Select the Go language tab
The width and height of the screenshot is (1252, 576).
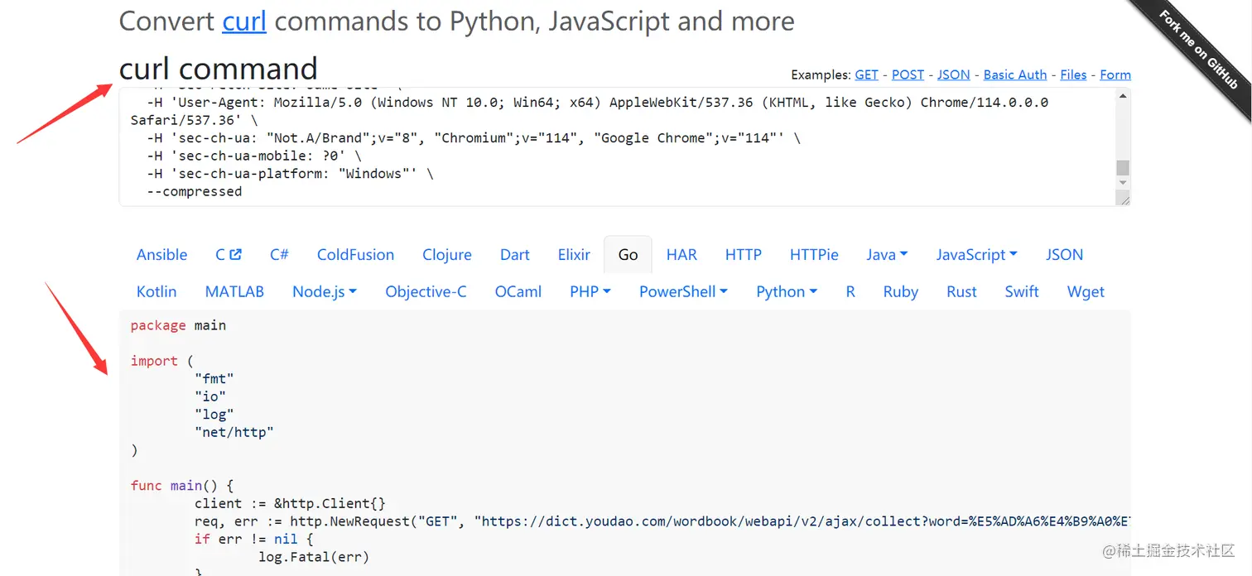pos(628,255)
